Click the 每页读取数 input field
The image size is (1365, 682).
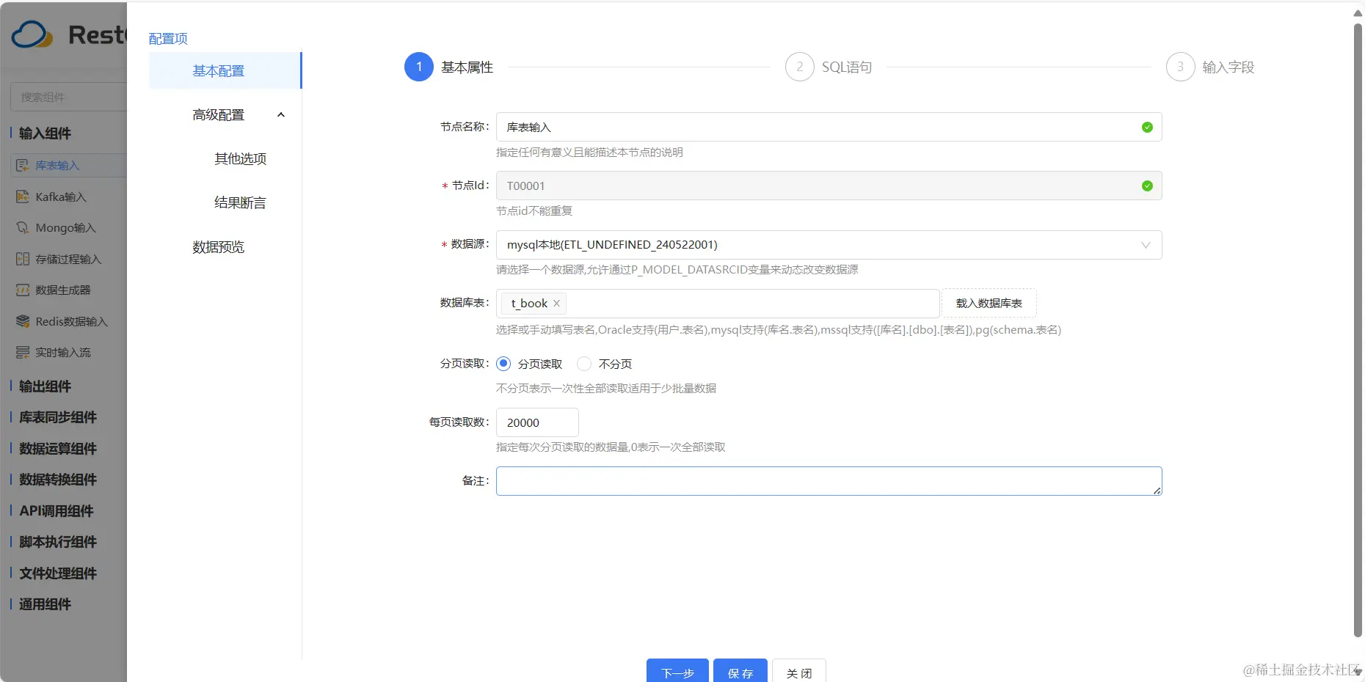click(537, 422)
